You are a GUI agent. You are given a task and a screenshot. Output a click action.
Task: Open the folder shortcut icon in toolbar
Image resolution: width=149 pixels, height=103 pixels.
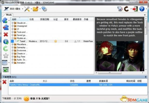36,9
